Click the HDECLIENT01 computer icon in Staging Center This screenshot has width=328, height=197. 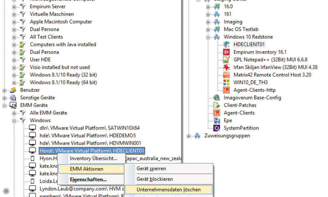tap(227, 44)
